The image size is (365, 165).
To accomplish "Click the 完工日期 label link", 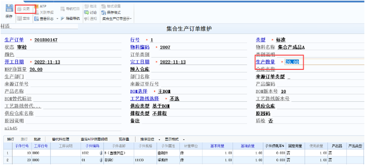I will (x=140, y=62).
